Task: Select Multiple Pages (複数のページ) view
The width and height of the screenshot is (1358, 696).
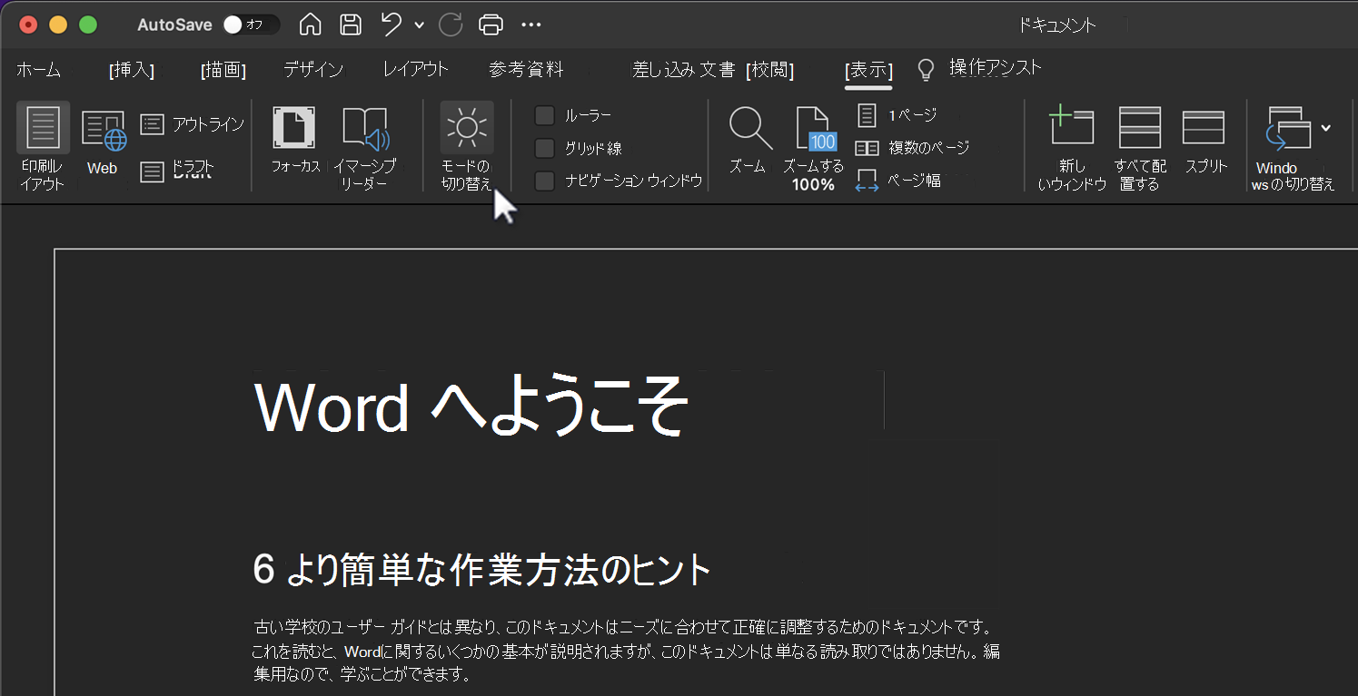Action: pyautogui.click(x=913, y=148)
